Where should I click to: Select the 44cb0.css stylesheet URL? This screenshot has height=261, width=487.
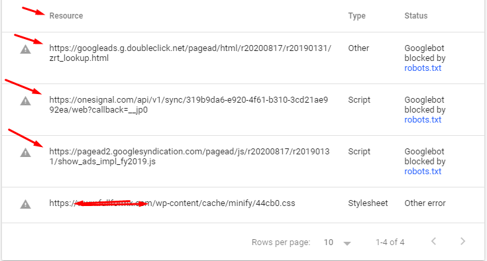coord(172,203)
